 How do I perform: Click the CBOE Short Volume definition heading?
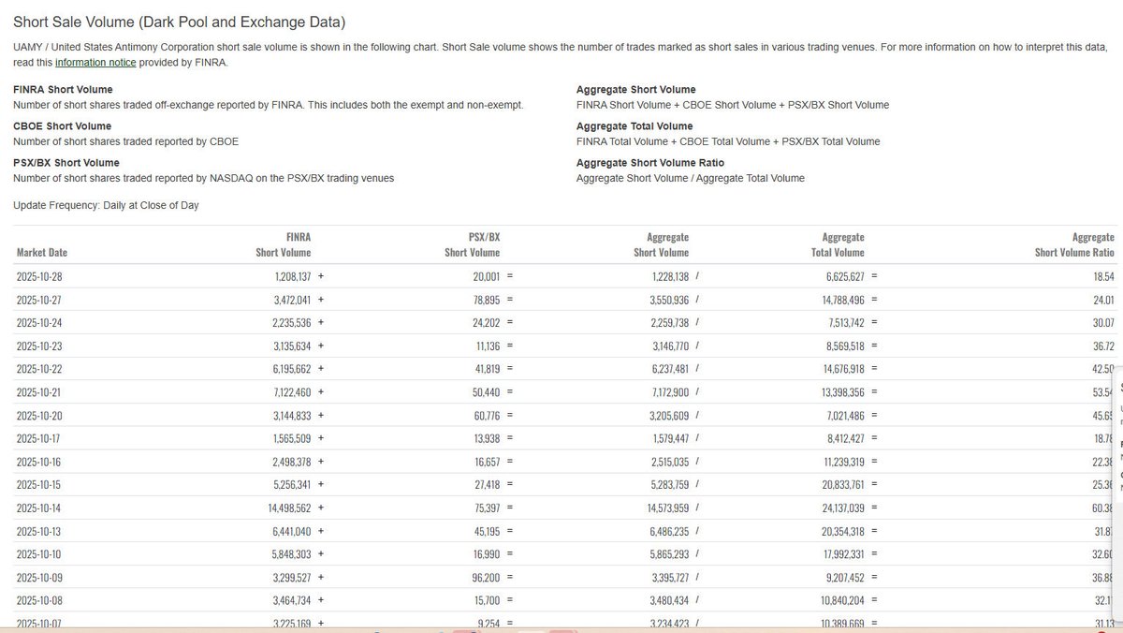(62, 125)
